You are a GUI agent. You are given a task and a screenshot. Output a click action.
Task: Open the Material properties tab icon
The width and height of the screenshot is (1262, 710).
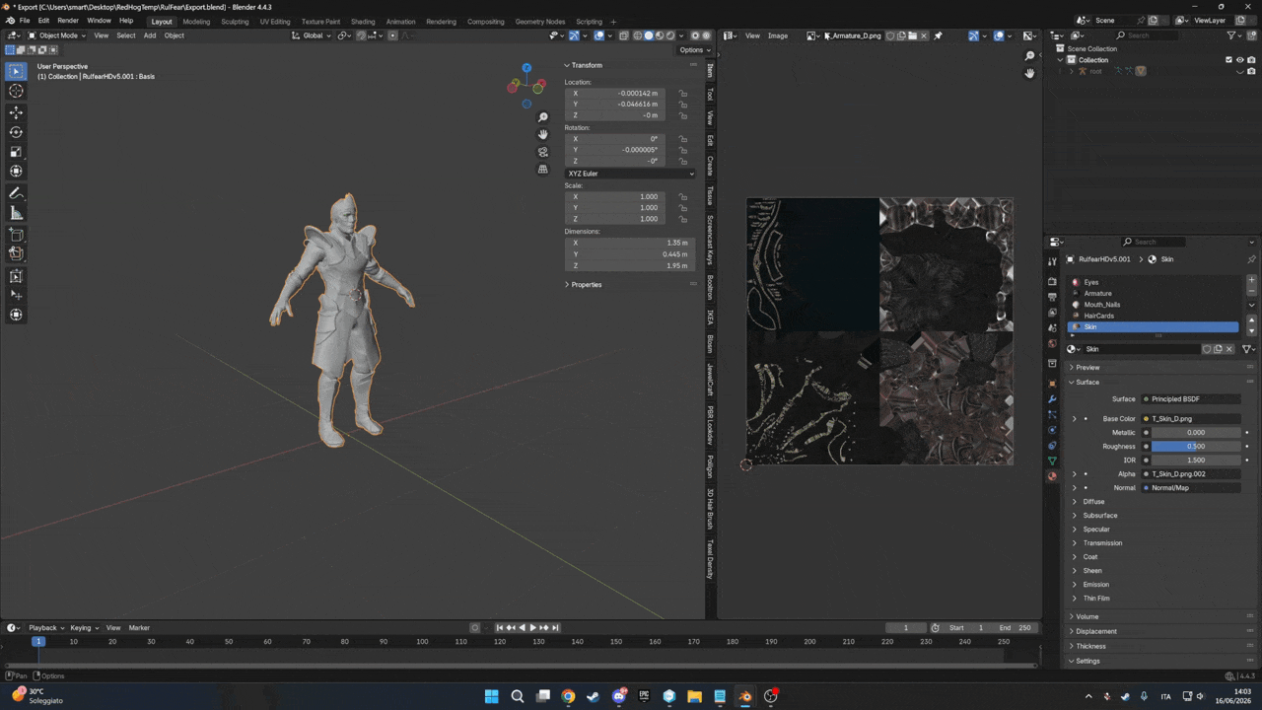1052,476
